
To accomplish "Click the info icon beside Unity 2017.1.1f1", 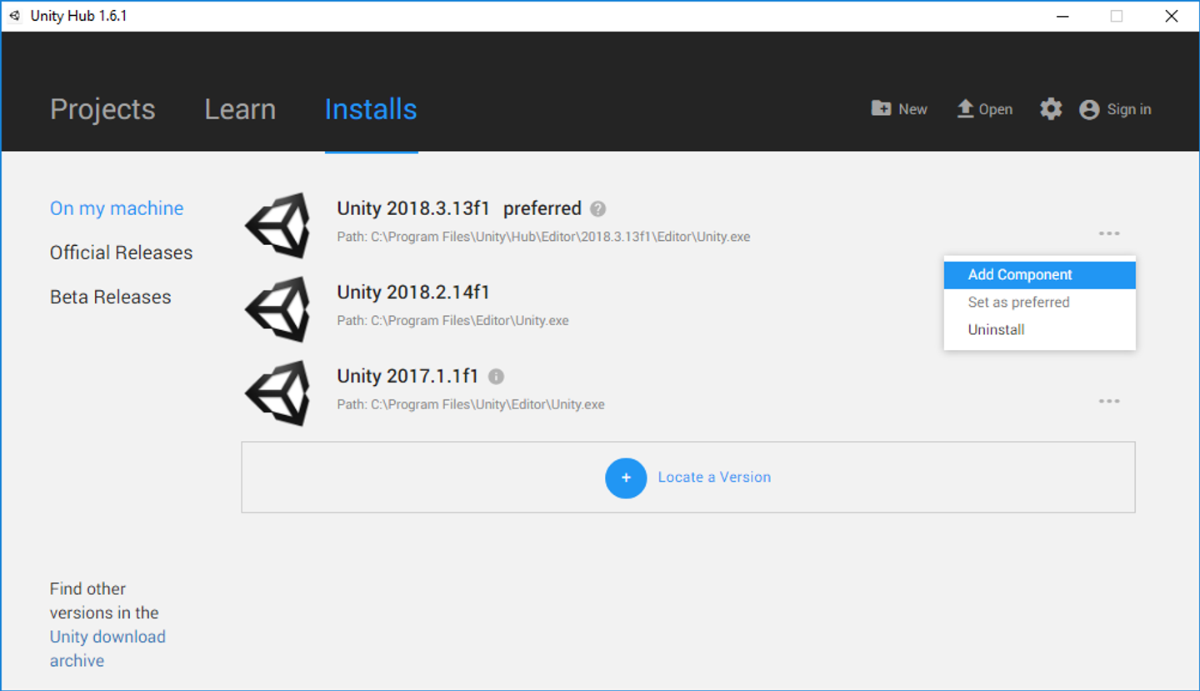I will [495, 376].
